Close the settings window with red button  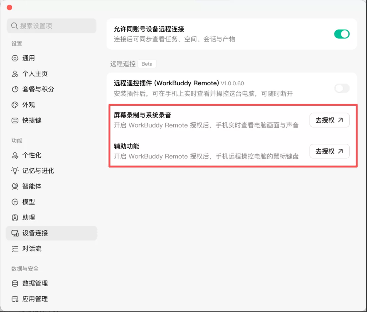click(x=10, y=8)
